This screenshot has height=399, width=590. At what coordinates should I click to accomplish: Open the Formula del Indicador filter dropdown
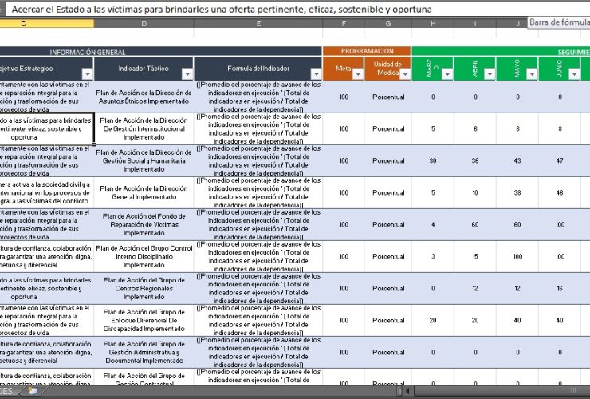tap(316, 74)
